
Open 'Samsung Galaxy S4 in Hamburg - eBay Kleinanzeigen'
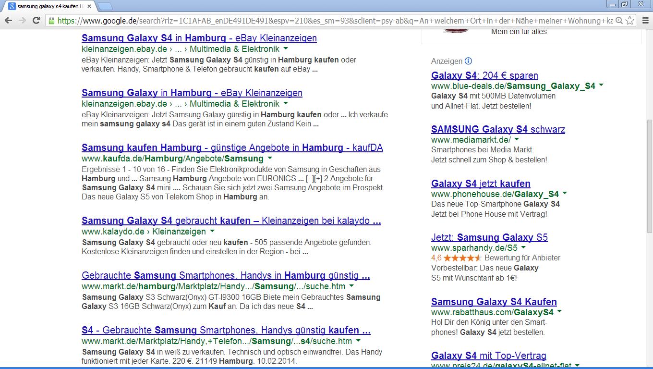[x=199, y=38]
